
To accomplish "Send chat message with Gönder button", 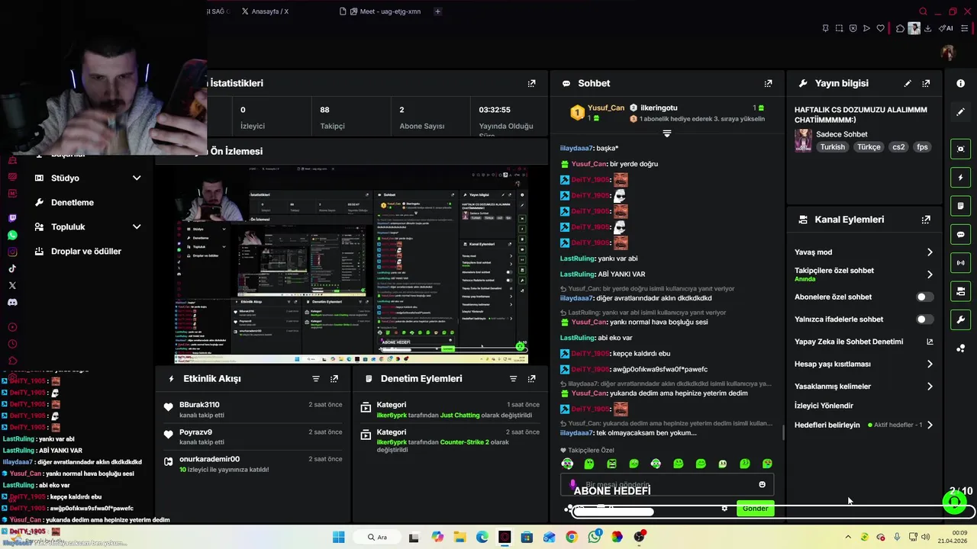I will (755, 509).
